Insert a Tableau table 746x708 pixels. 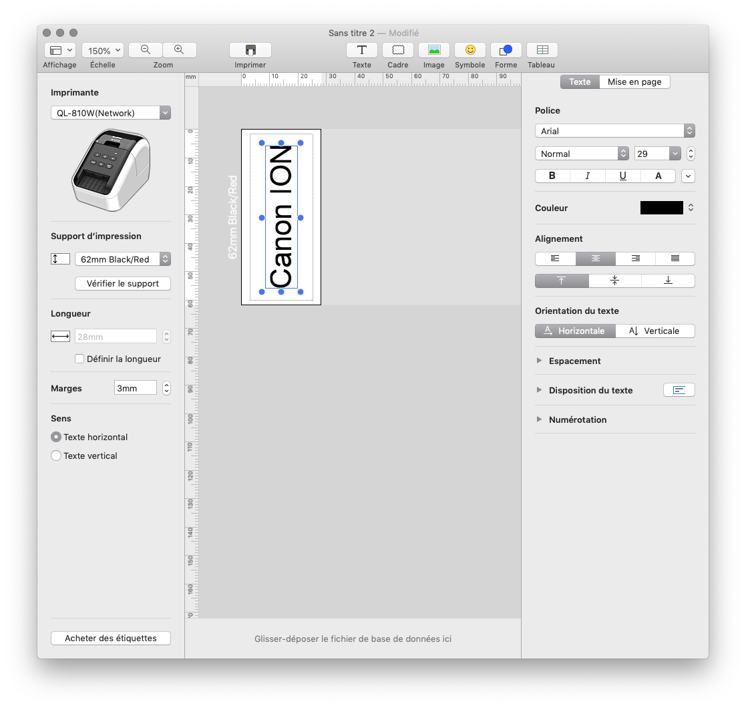point(542,50)
